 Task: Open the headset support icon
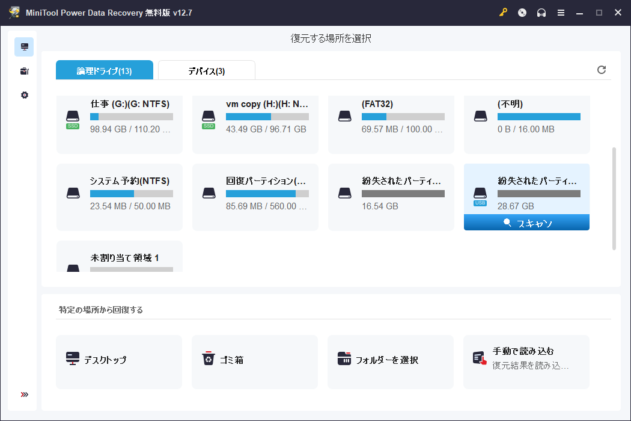point(541,12)
